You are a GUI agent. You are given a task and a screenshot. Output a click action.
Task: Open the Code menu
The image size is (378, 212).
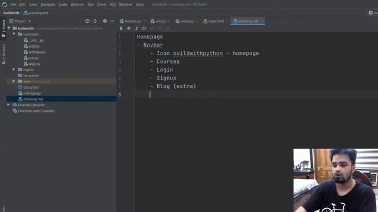tap(63, 4)
